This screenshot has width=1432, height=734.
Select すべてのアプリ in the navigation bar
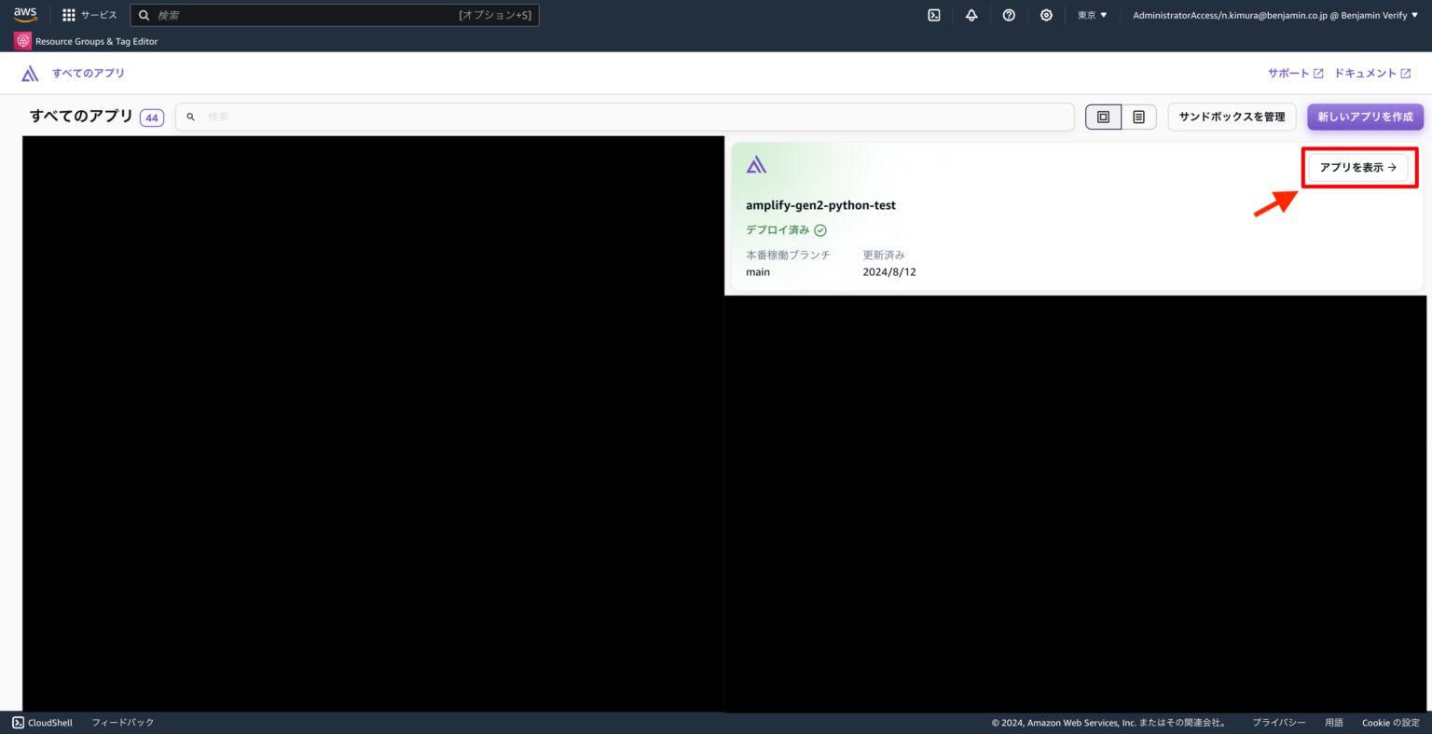point(89,73)
